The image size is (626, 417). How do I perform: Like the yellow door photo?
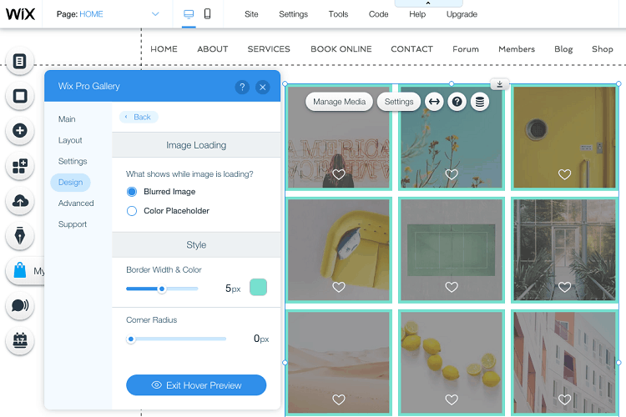tap(564, 174)
